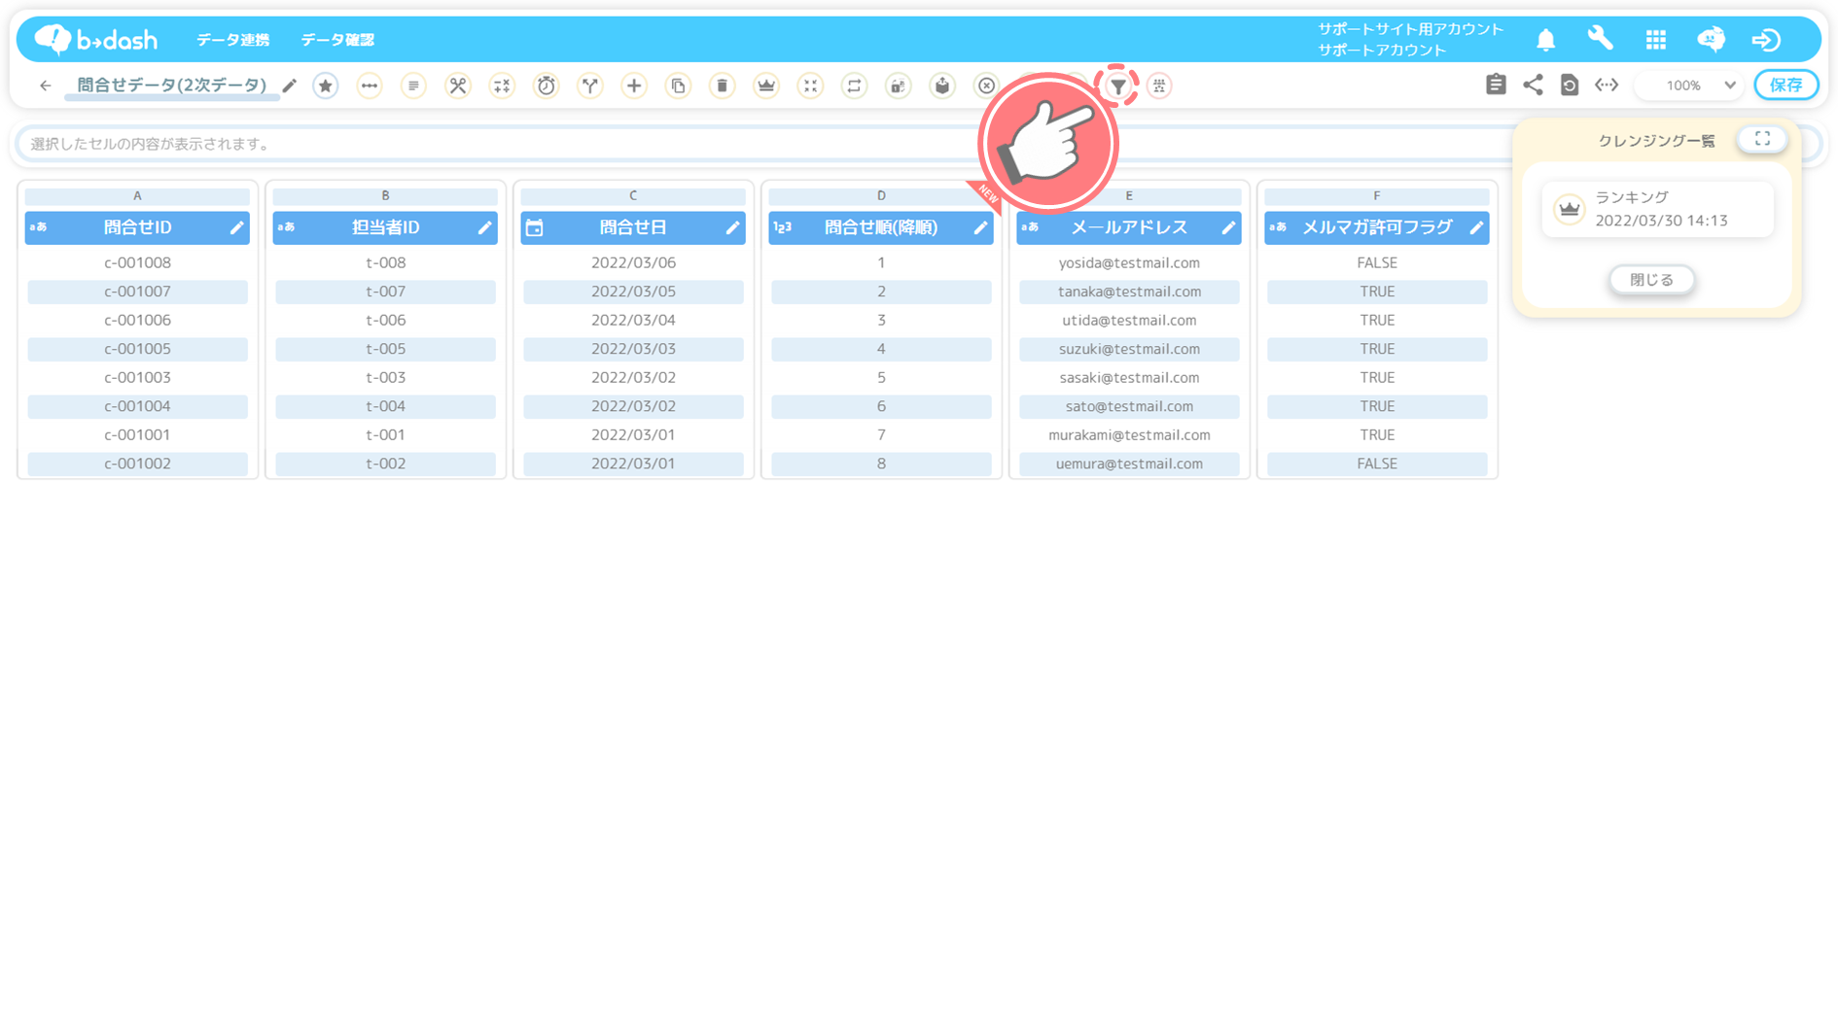Click the back arrow beside the dataset title

[x=45, y=86]
